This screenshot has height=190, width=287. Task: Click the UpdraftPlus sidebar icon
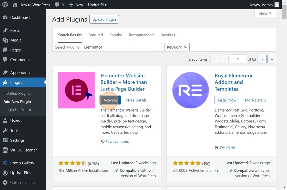point(5,173)
